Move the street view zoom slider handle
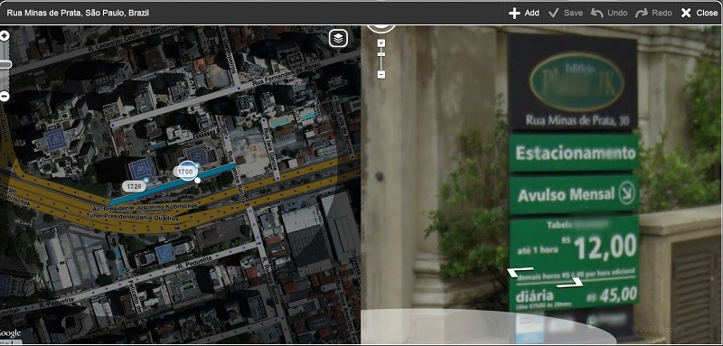This screenshot has width=723, height=346. tap(380, 55)
